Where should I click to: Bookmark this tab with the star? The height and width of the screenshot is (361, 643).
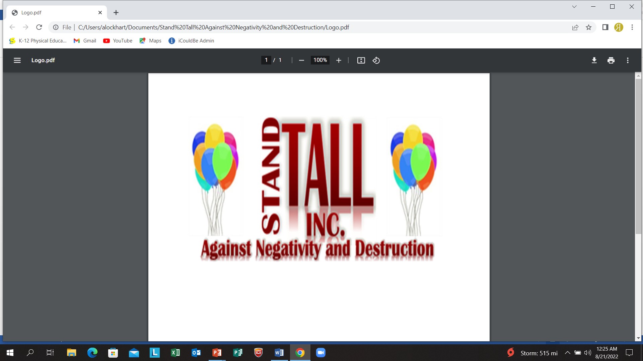pos(588,27)
